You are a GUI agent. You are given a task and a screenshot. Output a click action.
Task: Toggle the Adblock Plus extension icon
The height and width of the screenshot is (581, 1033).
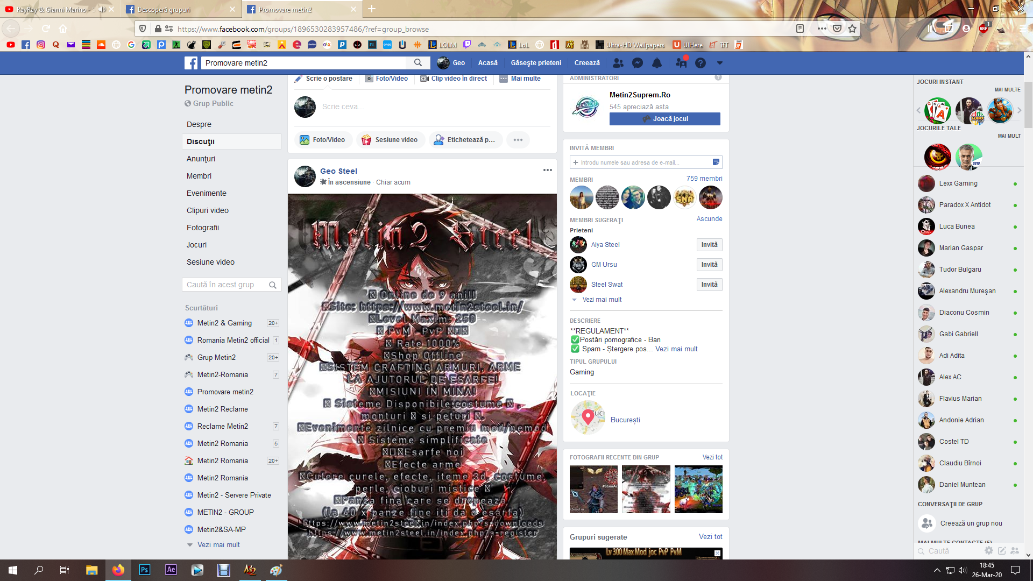[984, 29]
